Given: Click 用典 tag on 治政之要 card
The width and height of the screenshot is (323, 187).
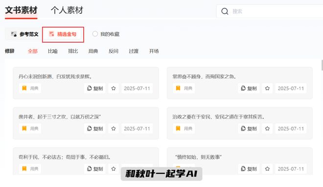Looking at the screenshot, I should (x=184, y=129).
